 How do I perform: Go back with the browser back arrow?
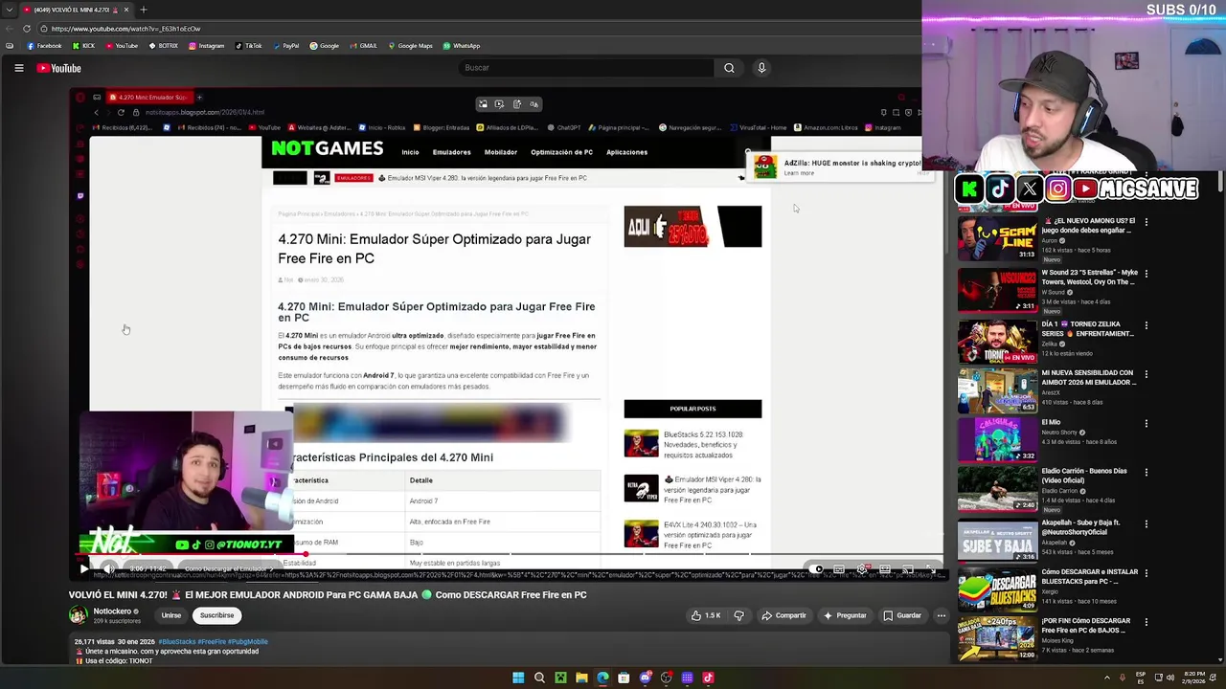10,29
